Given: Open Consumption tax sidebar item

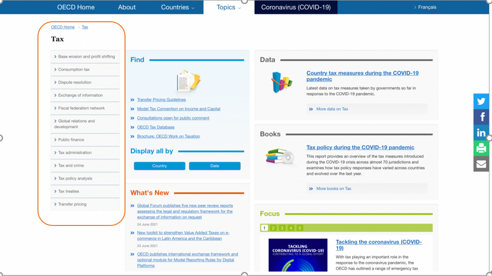Looking at the screenshot, I should [85, 69].
